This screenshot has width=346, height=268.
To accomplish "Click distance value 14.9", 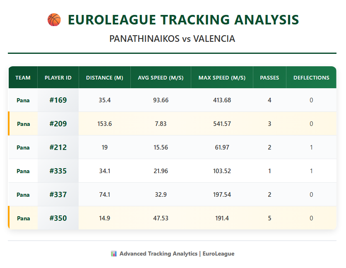I will coord(105,218).
